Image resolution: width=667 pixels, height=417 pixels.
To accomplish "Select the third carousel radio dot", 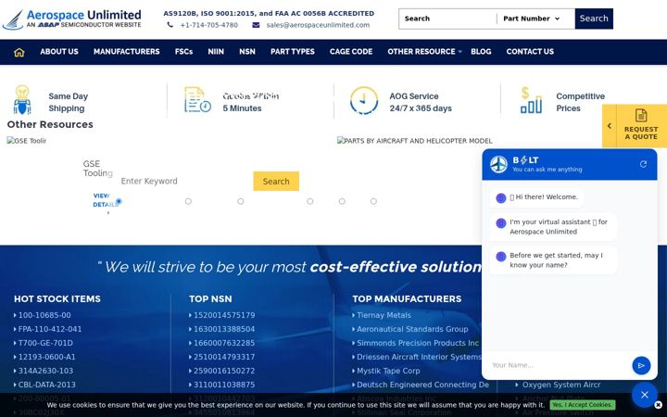I will coord(241,201).
